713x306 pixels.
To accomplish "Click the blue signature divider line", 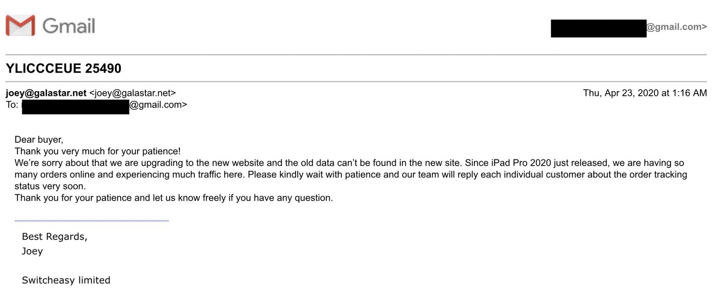I will [92, 221].
